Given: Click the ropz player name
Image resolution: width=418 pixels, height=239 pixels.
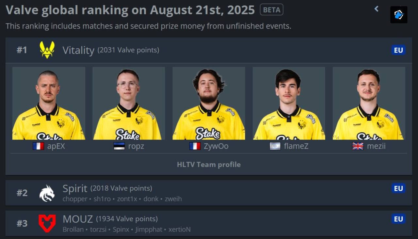Looking at the screenshot, I should click(136, 146).
